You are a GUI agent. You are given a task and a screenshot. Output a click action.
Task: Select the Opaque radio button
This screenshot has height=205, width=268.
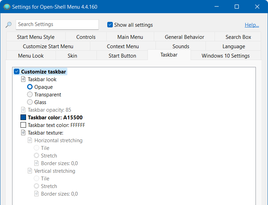tap(30, 87)
